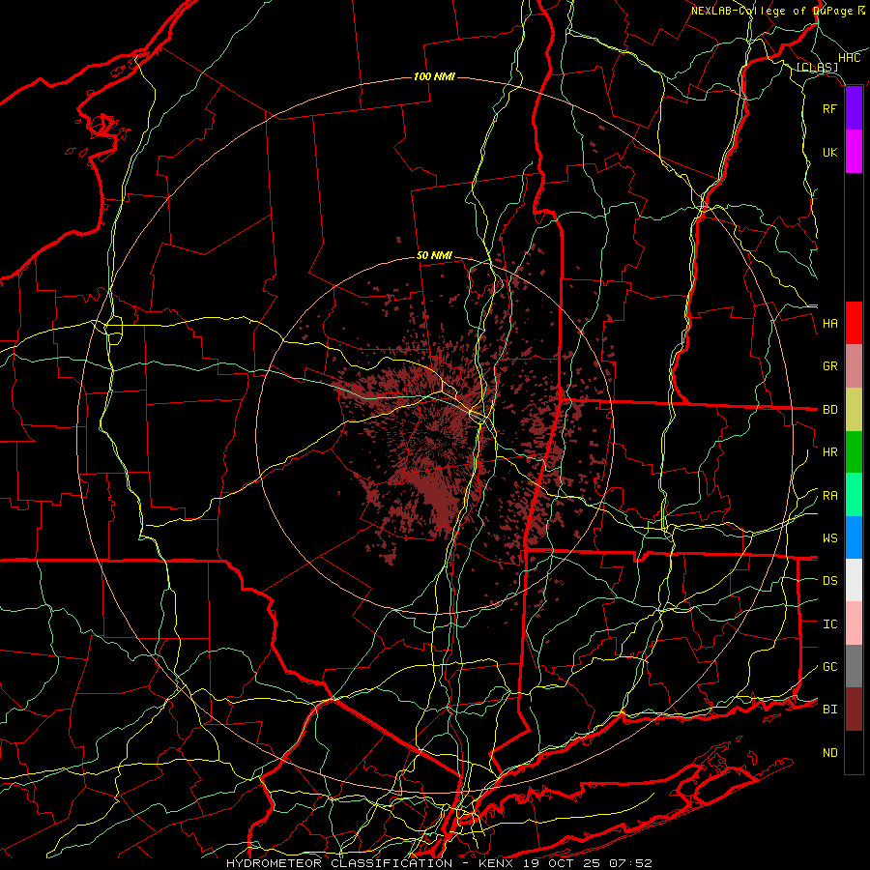870x870 pixels.
Task: Click the yellow BD legend swatch
Action: coord(854,410)
